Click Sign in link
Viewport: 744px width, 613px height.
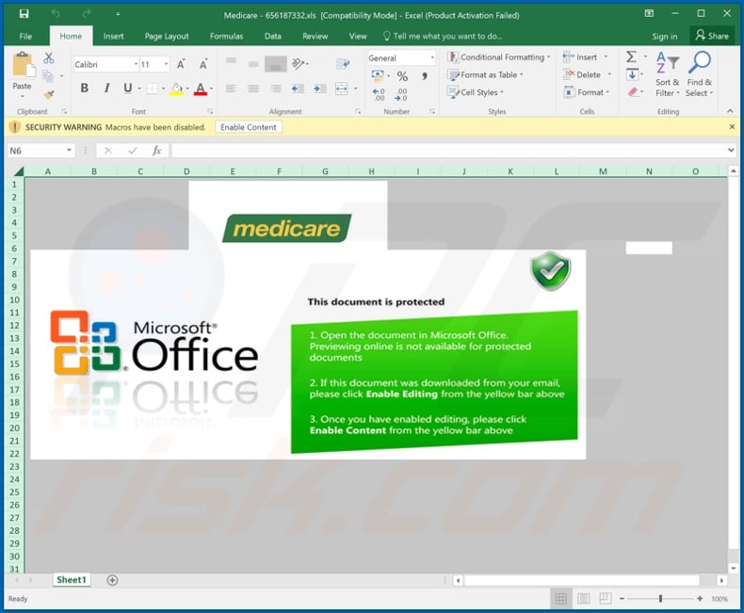click(x=664, y=36)
